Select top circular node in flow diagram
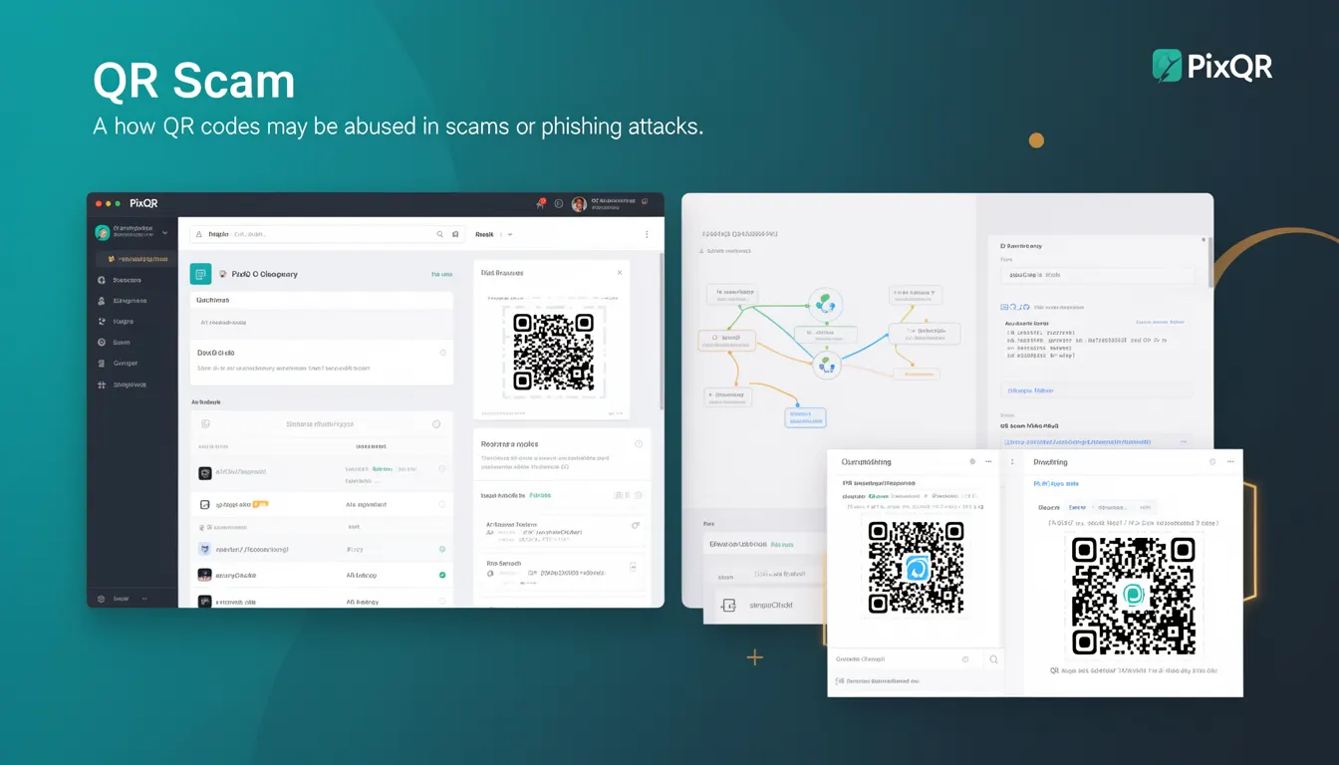 pyautogui.click(x=826, y=304)
